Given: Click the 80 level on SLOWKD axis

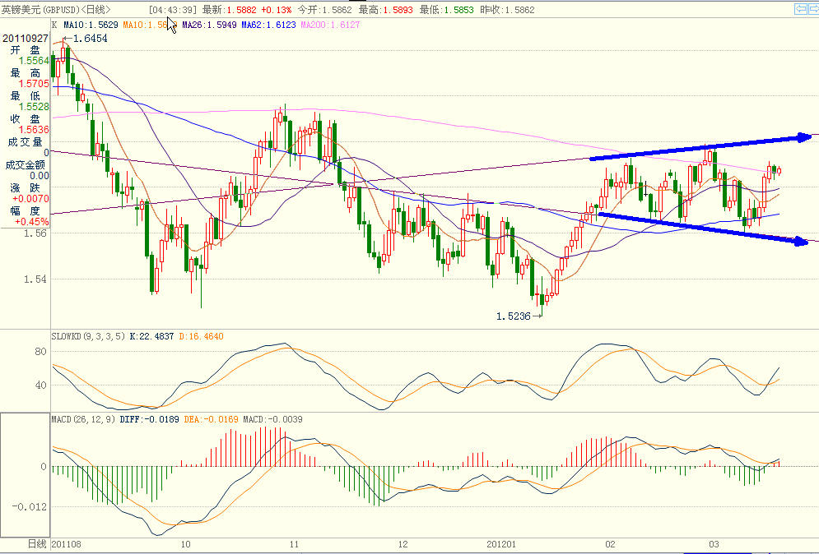Looking at the screenshot, I should [x=40, y=352].
